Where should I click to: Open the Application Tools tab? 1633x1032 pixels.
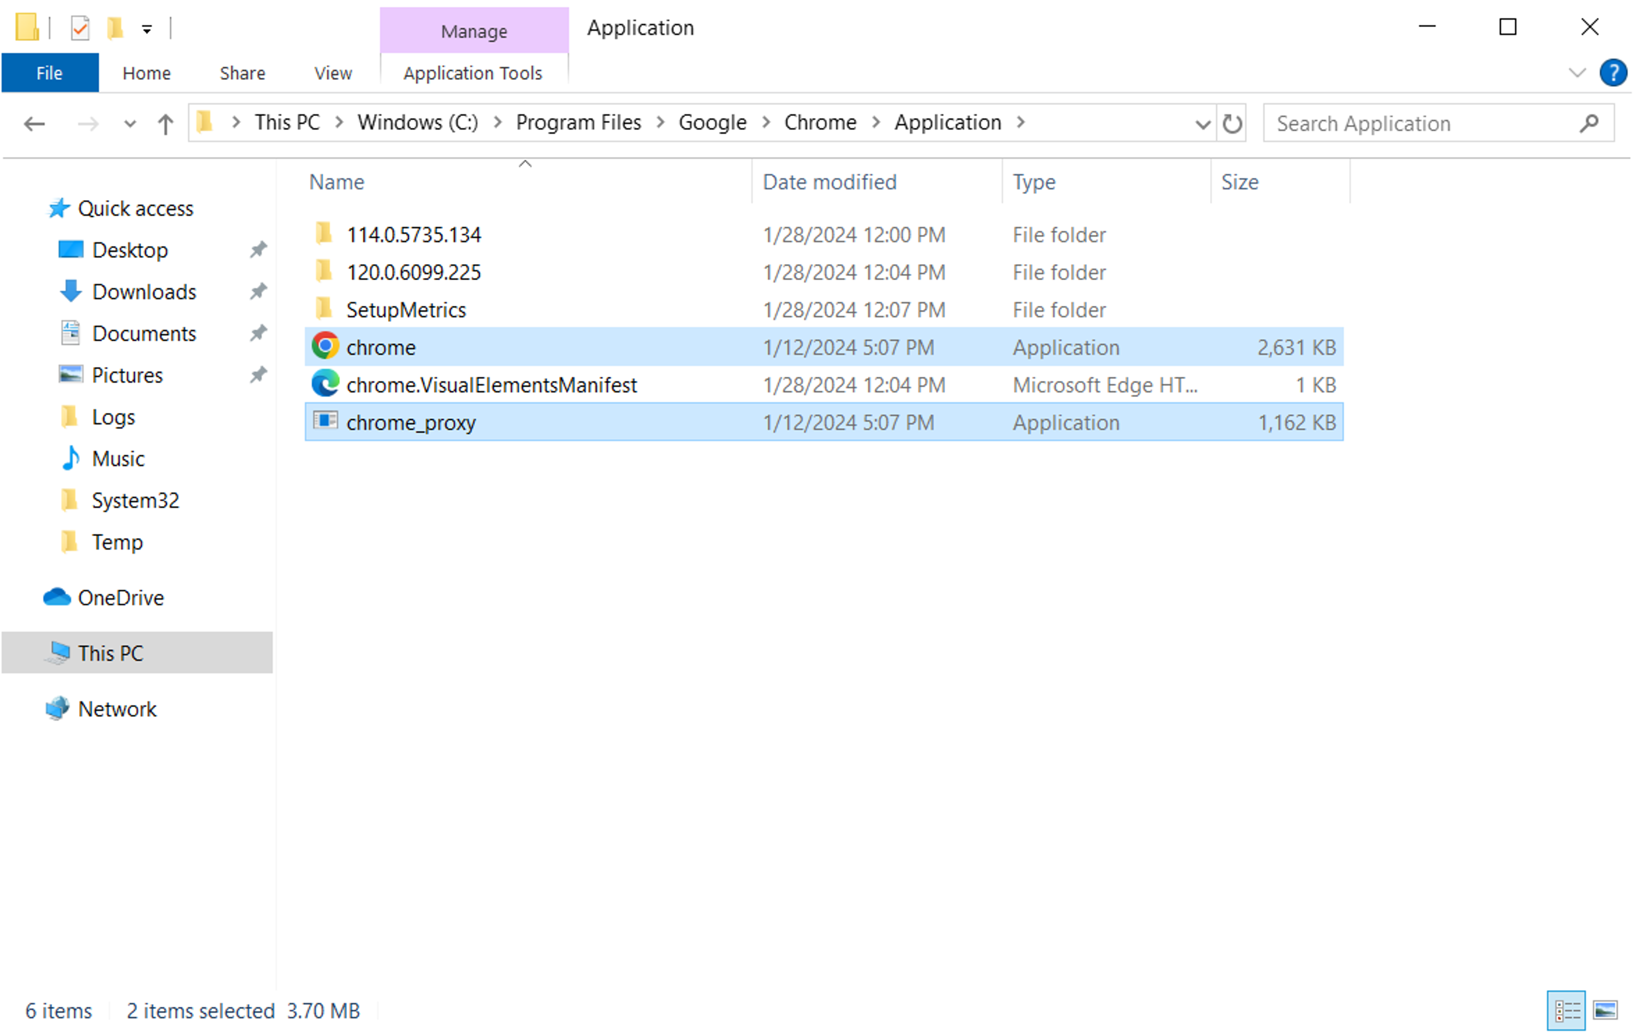472,73
